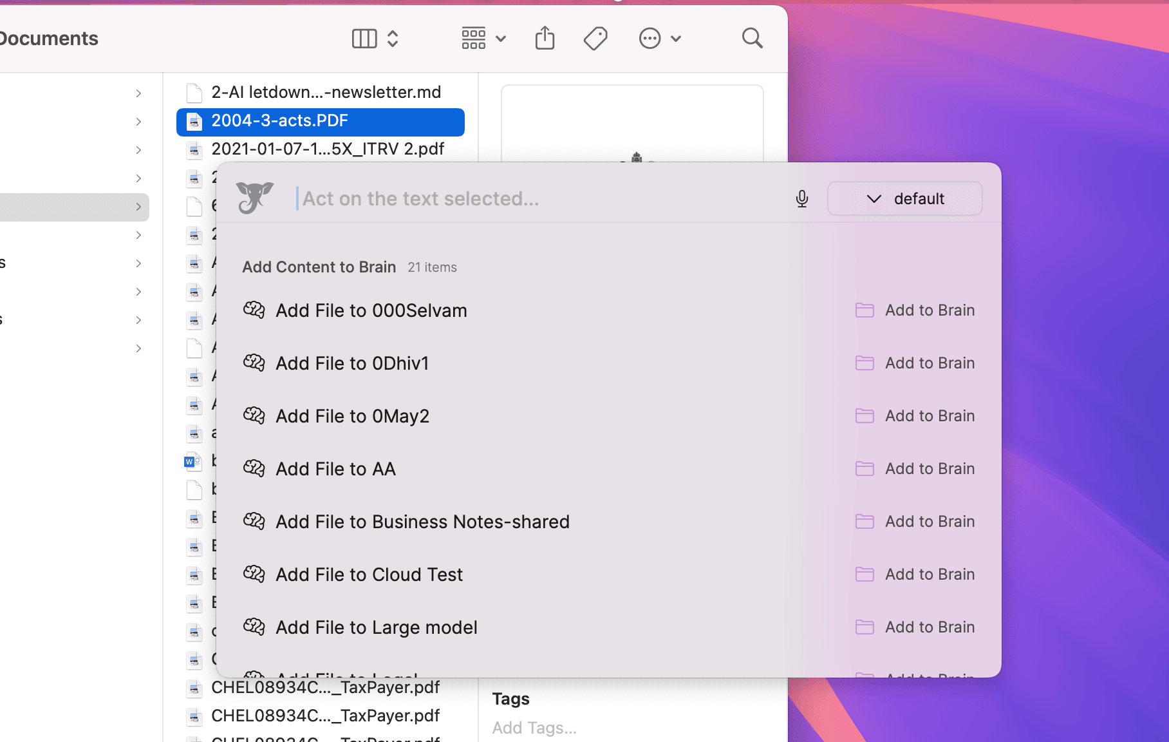Choose 'Add File to Business Notes-shared'
1169x742 pixels.
point(422,522)
